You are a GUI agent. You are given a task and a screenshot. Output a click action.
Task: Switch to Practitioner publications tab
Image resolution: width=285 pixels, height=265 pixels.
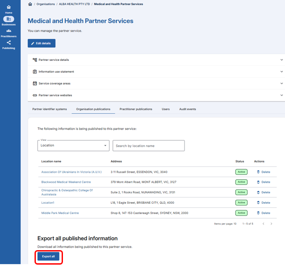(x=136, y=109)
